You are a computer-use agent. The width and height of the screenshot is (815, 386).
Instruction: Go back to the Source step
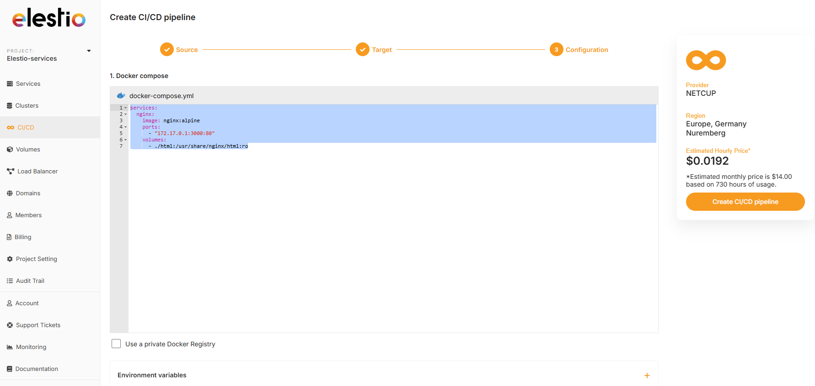(167, 49)
